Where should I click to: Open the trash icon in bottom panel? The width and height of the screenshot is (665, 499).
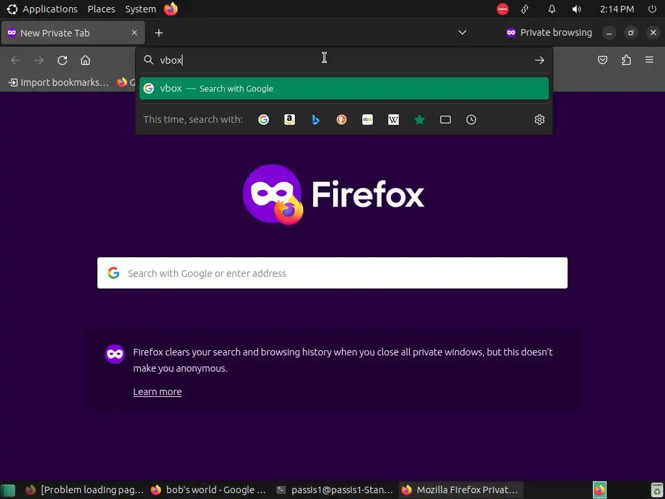(657, 490)
